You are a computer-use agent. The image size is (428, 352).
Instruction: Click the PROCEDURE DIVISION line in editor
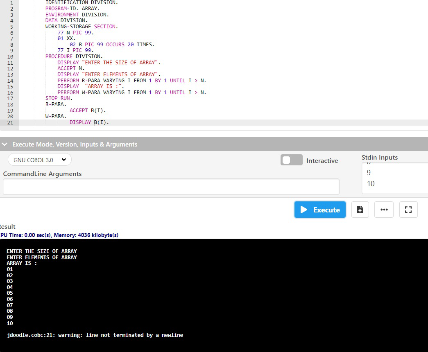tap(74, 56)
